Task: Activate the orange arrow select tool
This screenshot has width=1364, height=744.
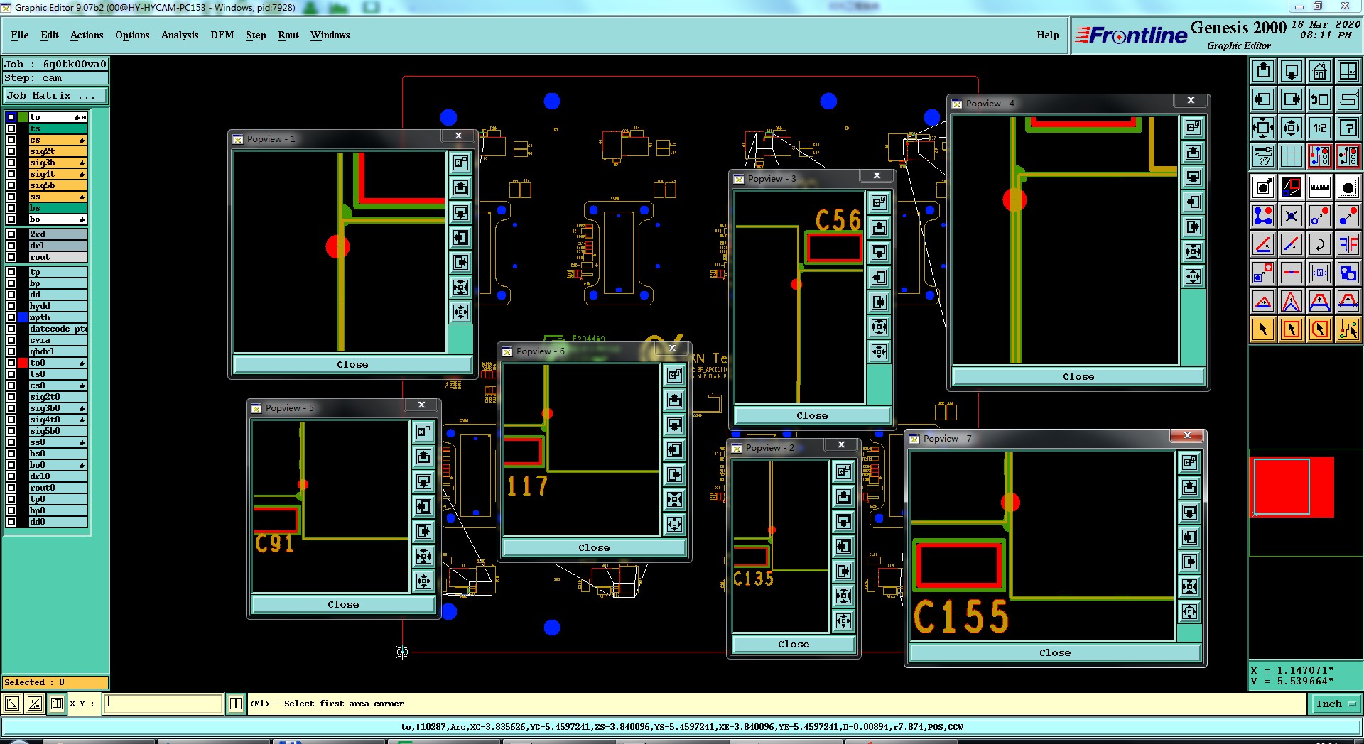Action: pos(1262,329)
